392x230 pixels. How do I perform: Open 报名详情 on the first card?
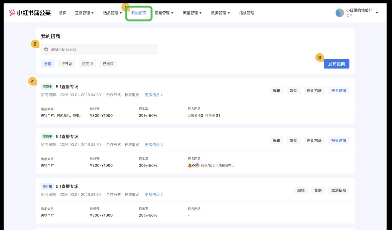(x=338, y=91)
